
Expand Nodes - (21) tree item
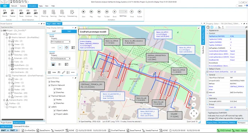(9, 51)
